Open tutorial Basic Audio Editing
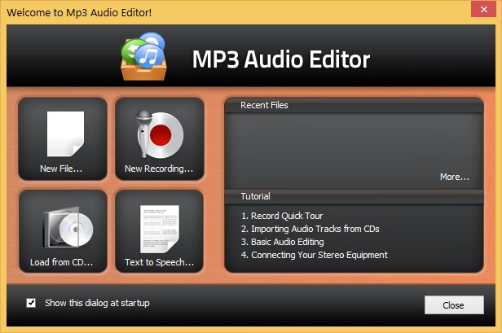The image size is (502, 333). (x=282, y=242)
